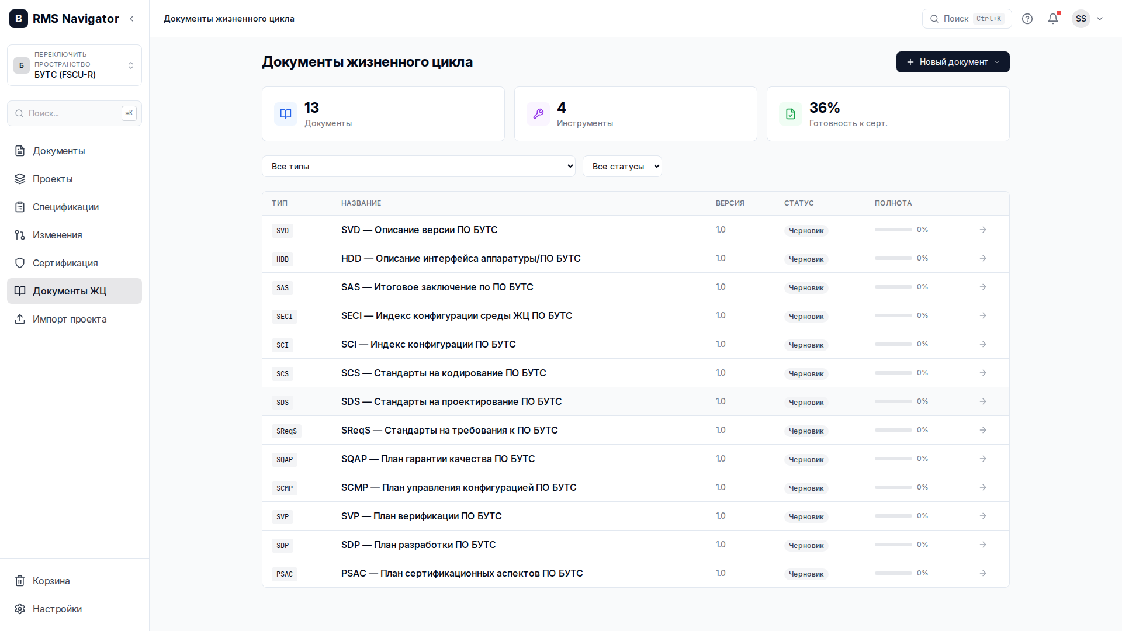Collapse the sidebar with the chevron icon
The height and width of the screenshot is (631, 1122).
[x=132, y=19]
